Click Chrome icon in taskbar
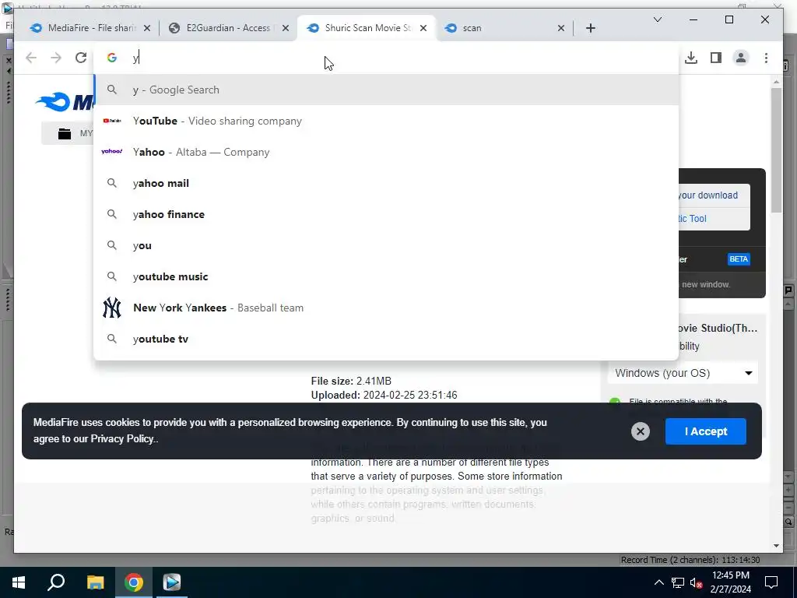This screenshot has width=797, height=598. [134, 582]
